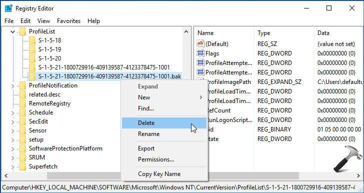This screenshot has height=193, width=364.
Task: Open the File menu
Action: 9,21
